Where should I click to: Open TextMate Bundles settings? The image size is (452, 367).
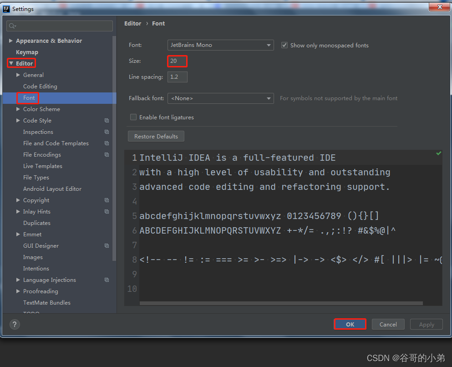47,303
